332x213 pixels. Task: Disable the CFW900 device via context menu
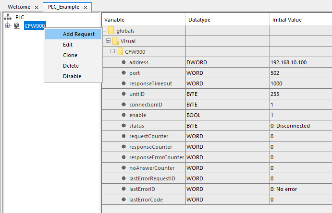tap(72, 76)
